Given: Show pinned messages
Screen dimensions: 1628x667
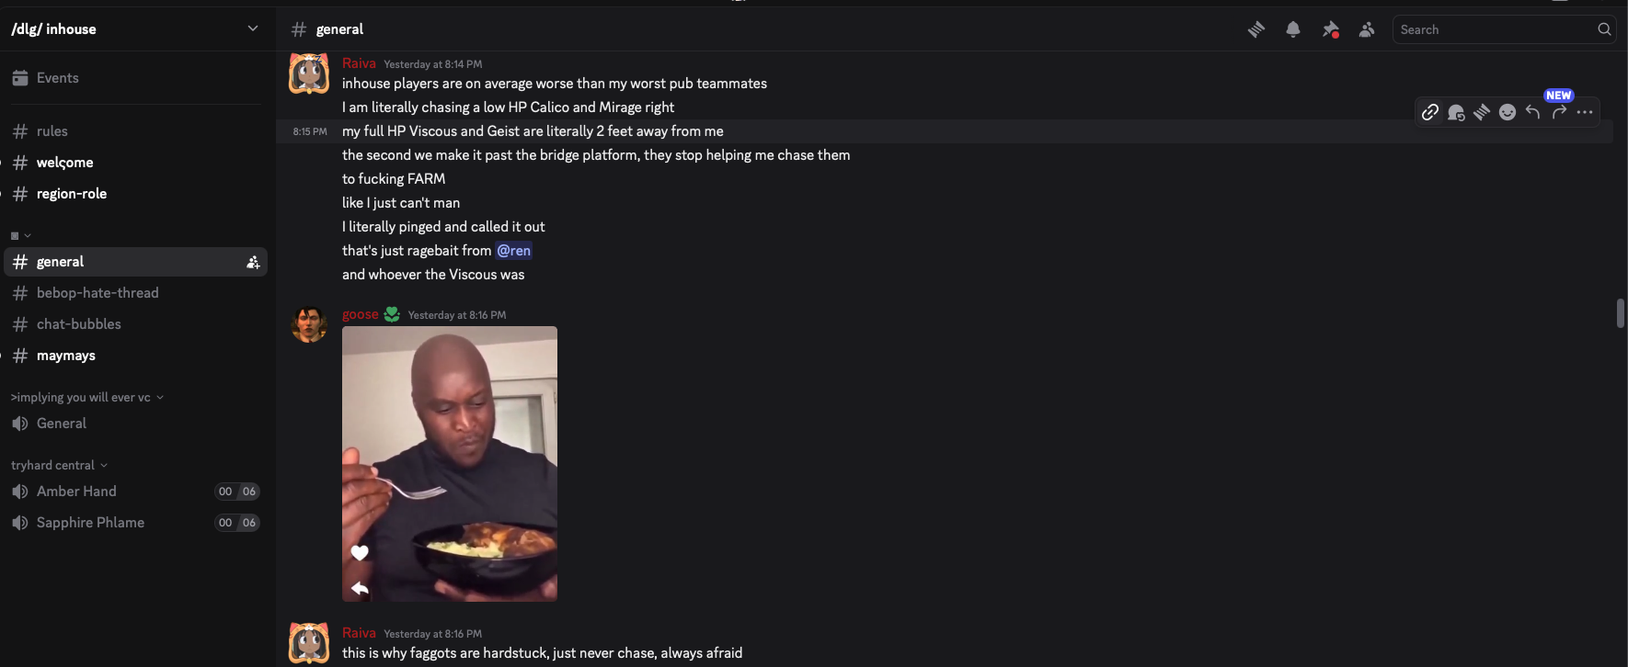Looking at the screenshot, I should [x=1330, y=29].
